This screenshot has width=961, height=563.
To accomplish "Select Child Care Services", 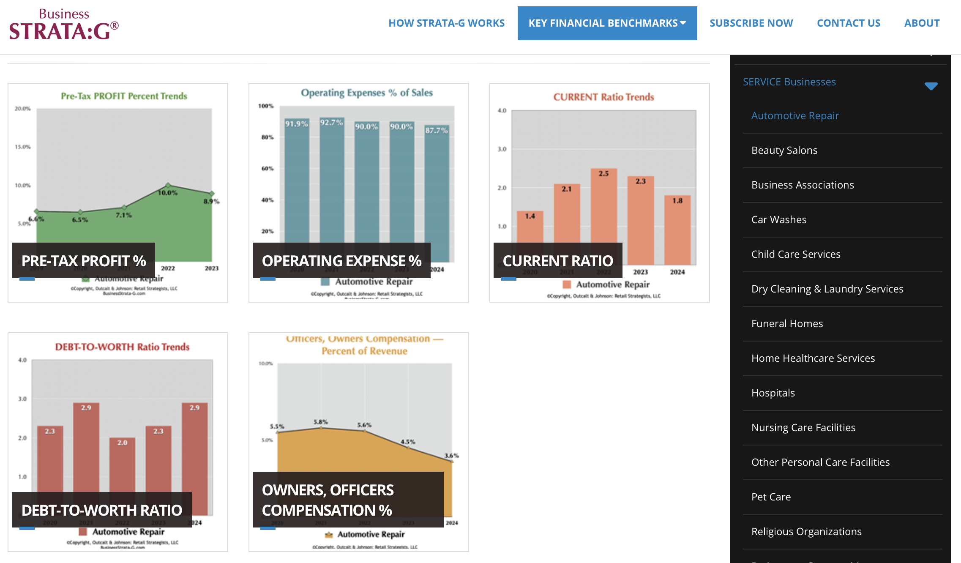I will (x=796, y=254).
